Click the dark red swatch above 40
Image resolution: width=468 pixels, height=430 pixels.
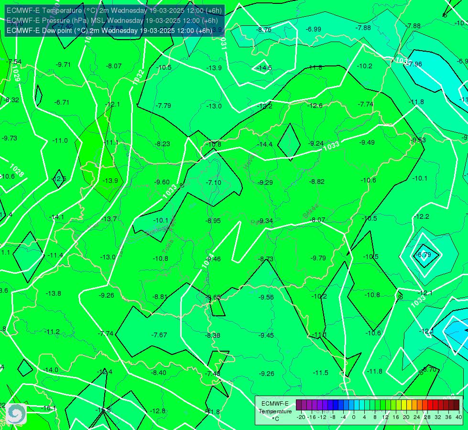(457, 405)
